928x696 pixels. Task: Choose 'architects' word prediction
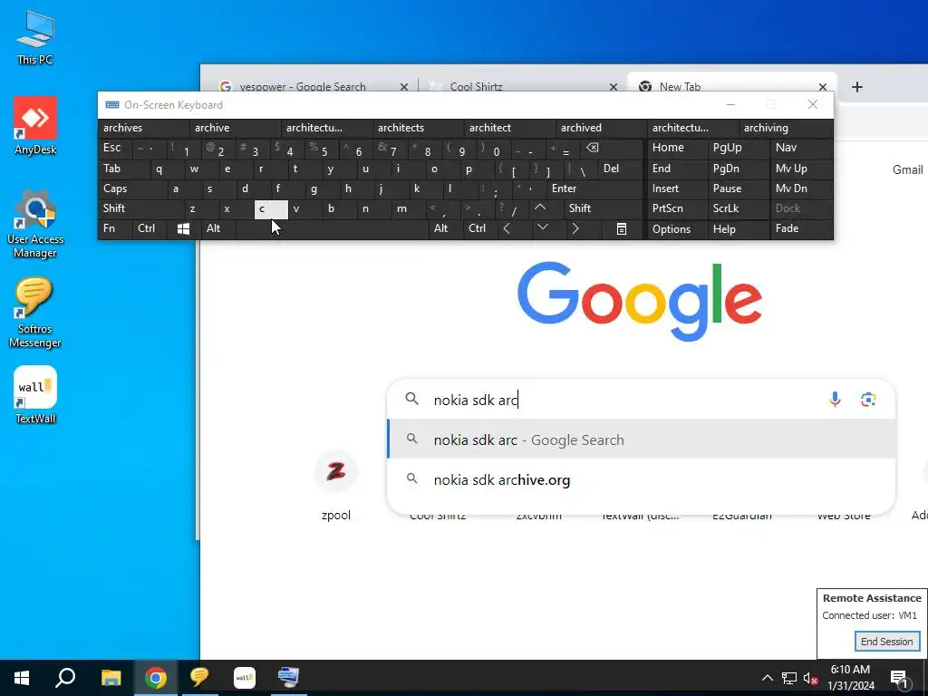(x=419, y=128)
